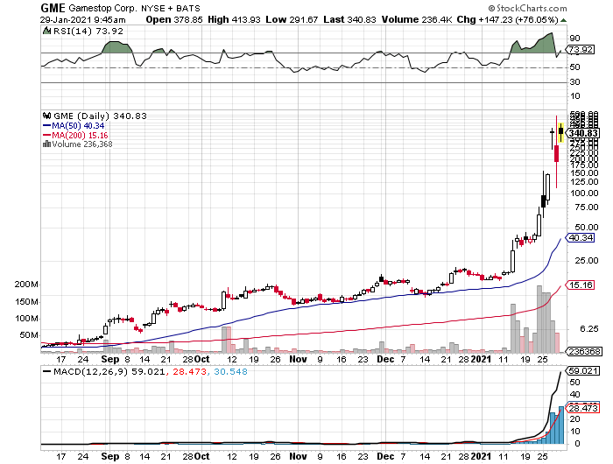The width and height of the screenshot is (613, 464).
Task: Click the yellow-highlighted latest candlestick
Action: (561, 132)
